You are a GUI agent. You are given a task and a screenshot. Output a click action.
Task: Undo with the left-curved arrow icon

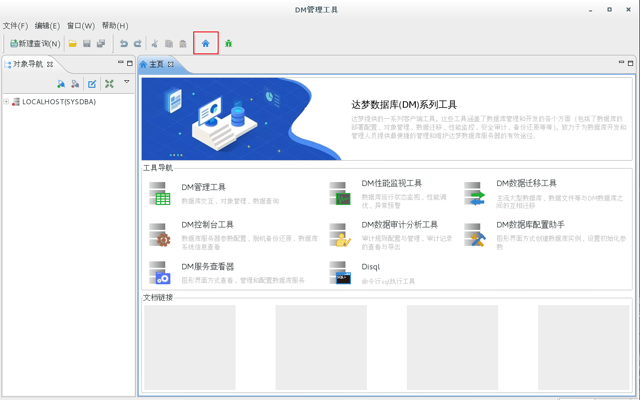pos(124,44)
